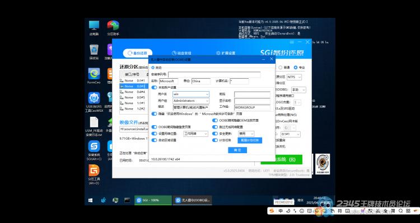Switch to the 磁盘管理 tab
The height and width of the screenshot is (223, 420).
click(x=181, y=53)
